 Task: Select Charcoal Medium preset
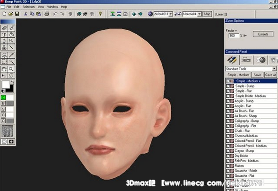pyautogui.click(x=251, y=136)
